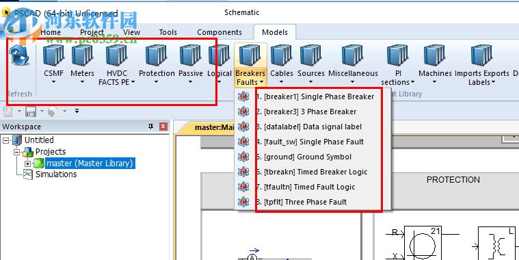Switch to the Project ribbon tab
The width and height of the screenshot is (519, 260).
tap(92, 32)
